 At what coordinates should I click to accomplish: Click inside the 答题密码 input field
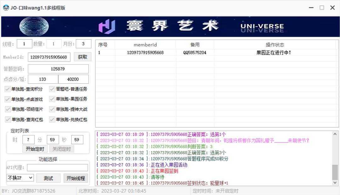point(58,69)
